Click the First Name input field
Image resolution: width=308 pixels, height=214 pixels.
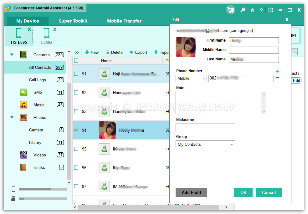[x=254, y=41]
